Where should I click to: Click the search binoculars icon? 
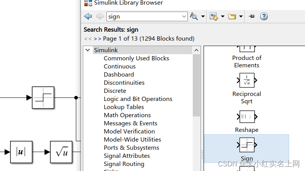[x=194, y=16]
